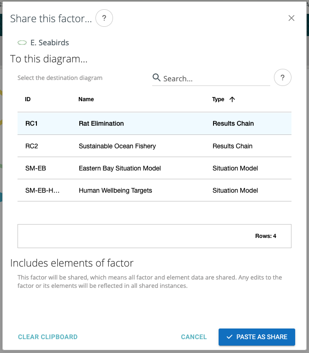Pick Human Wellbeing Targets diagram row

(x=115, y=190)
